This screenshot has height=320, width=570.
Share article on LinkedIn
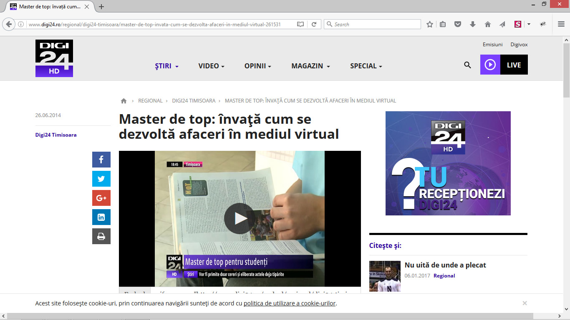[x=101, y=217]
